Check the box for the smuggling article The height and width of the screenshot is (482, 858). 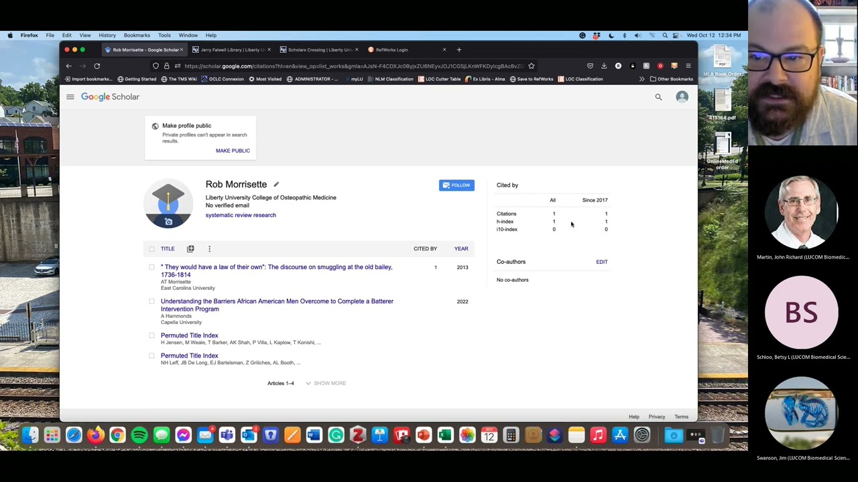click(x=151, y=267)
